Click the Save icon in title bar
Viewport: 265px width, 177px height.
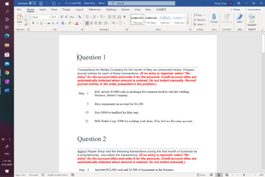click(x=41, y=3)
